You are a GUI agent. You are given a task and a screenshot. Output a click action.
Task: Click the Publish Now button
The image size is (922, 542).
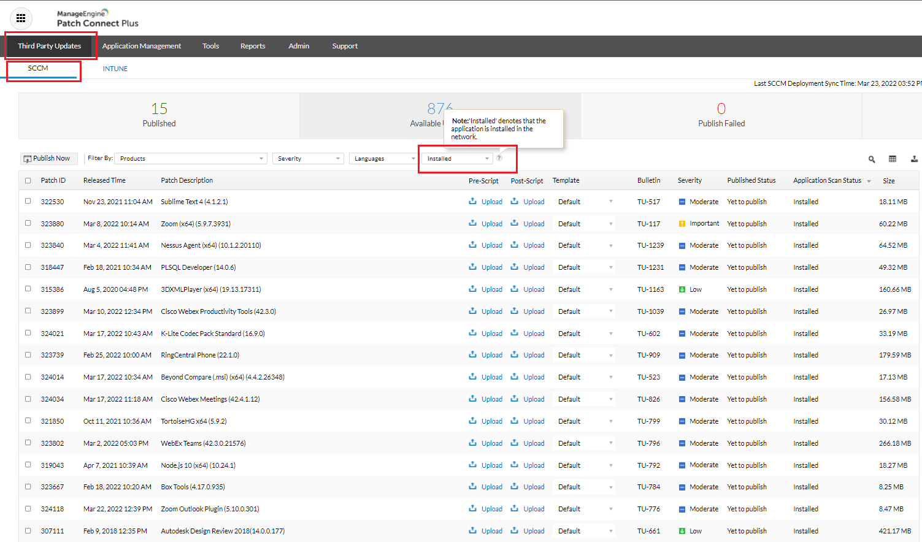48,158
